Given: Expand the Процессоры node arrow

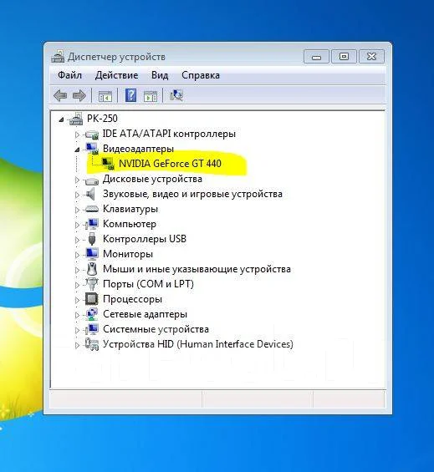Looking at the screenshot, I should (x=77, y=300).
